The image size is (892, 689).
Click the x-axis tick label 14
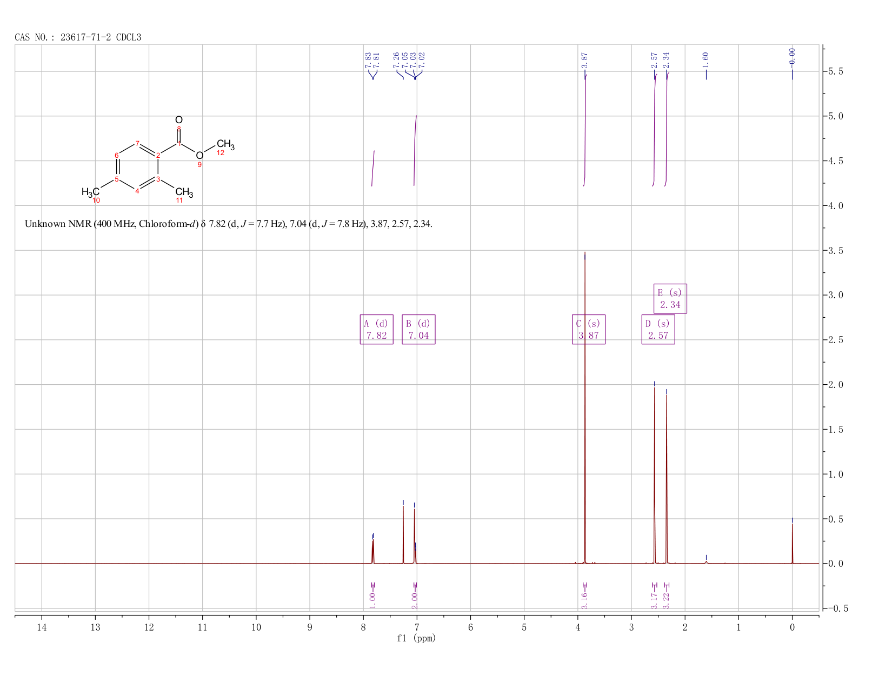pos(42,627)
